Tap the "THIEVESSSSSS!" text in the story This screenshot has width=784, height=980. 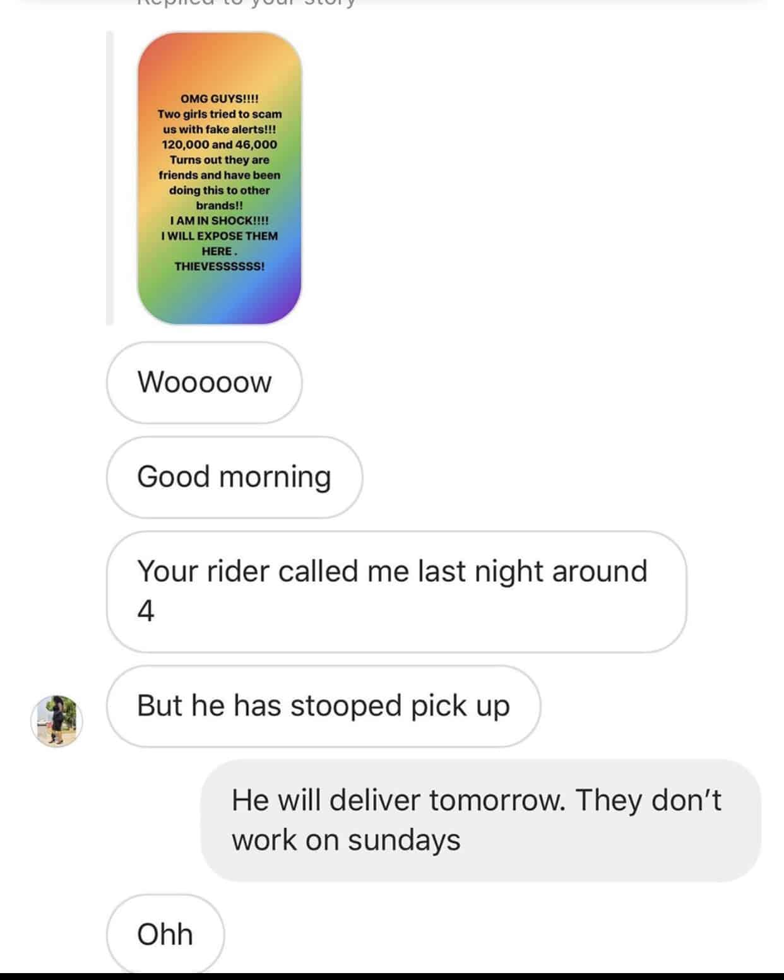(x=220, y=266)
